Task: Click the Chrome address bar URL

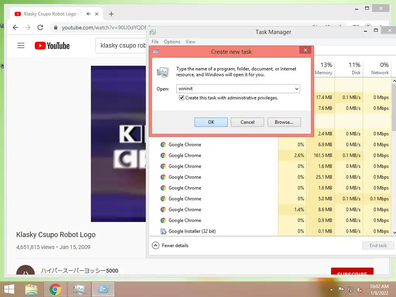Action: [104, 27]
